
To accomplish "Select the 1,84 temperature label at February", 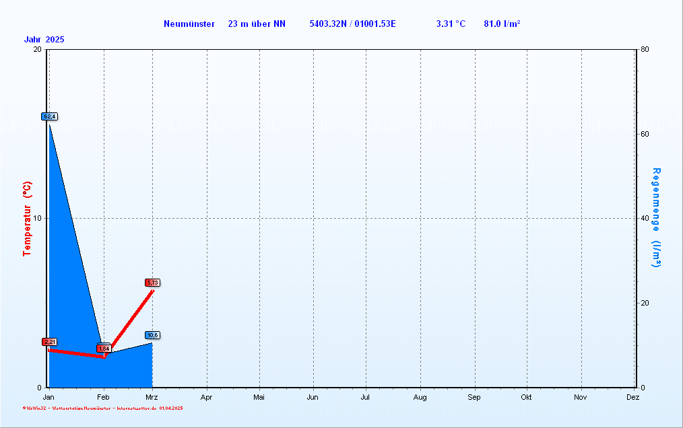I will (104, 349).
